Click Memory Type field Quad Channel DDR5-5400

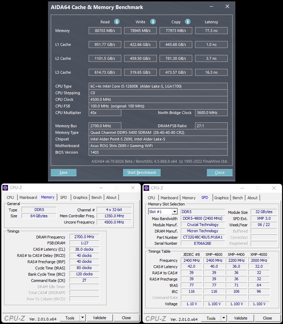point(158,132)
